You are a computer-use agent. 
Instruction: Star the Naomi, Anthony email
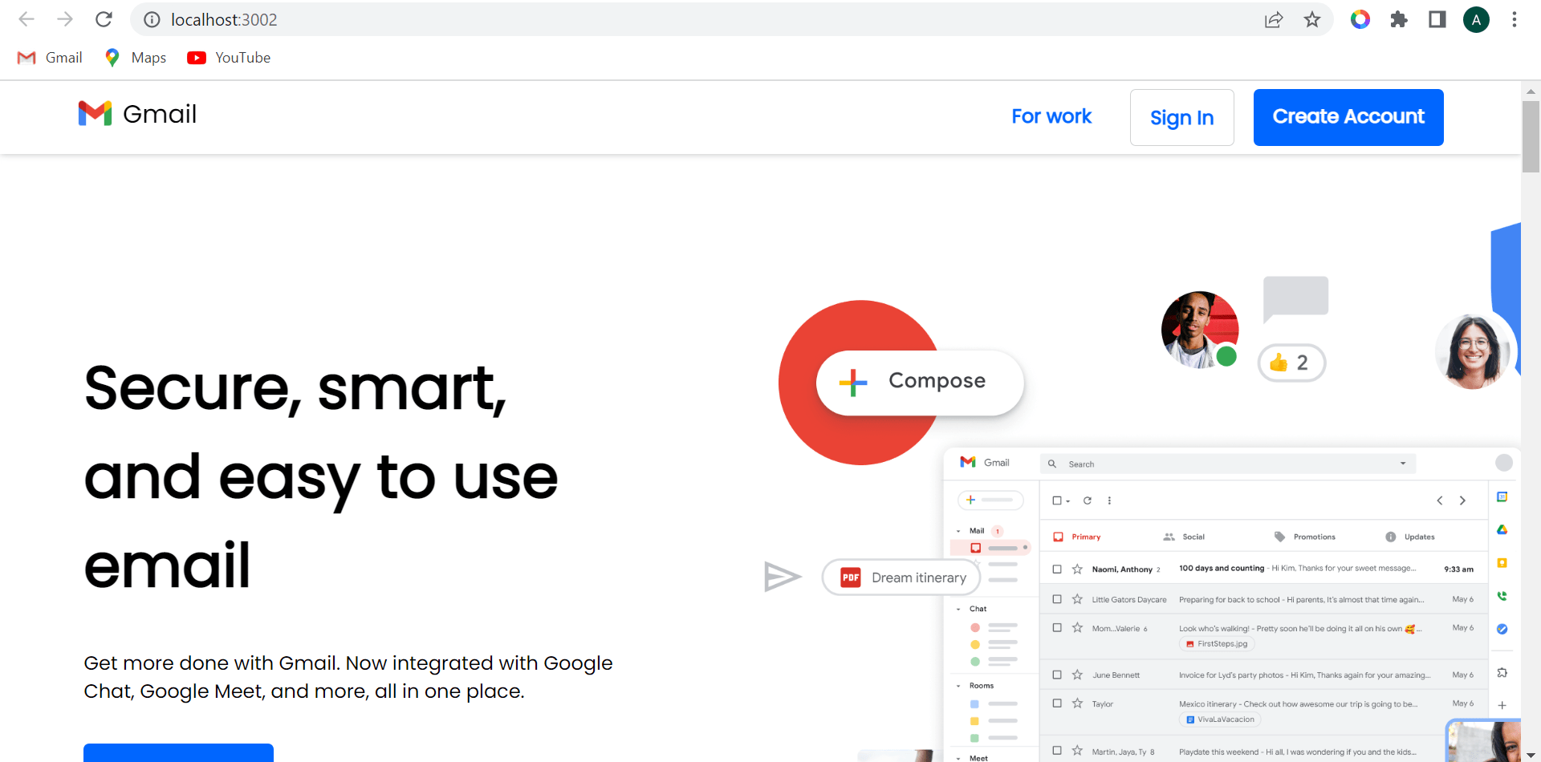tap(1077, 569)
